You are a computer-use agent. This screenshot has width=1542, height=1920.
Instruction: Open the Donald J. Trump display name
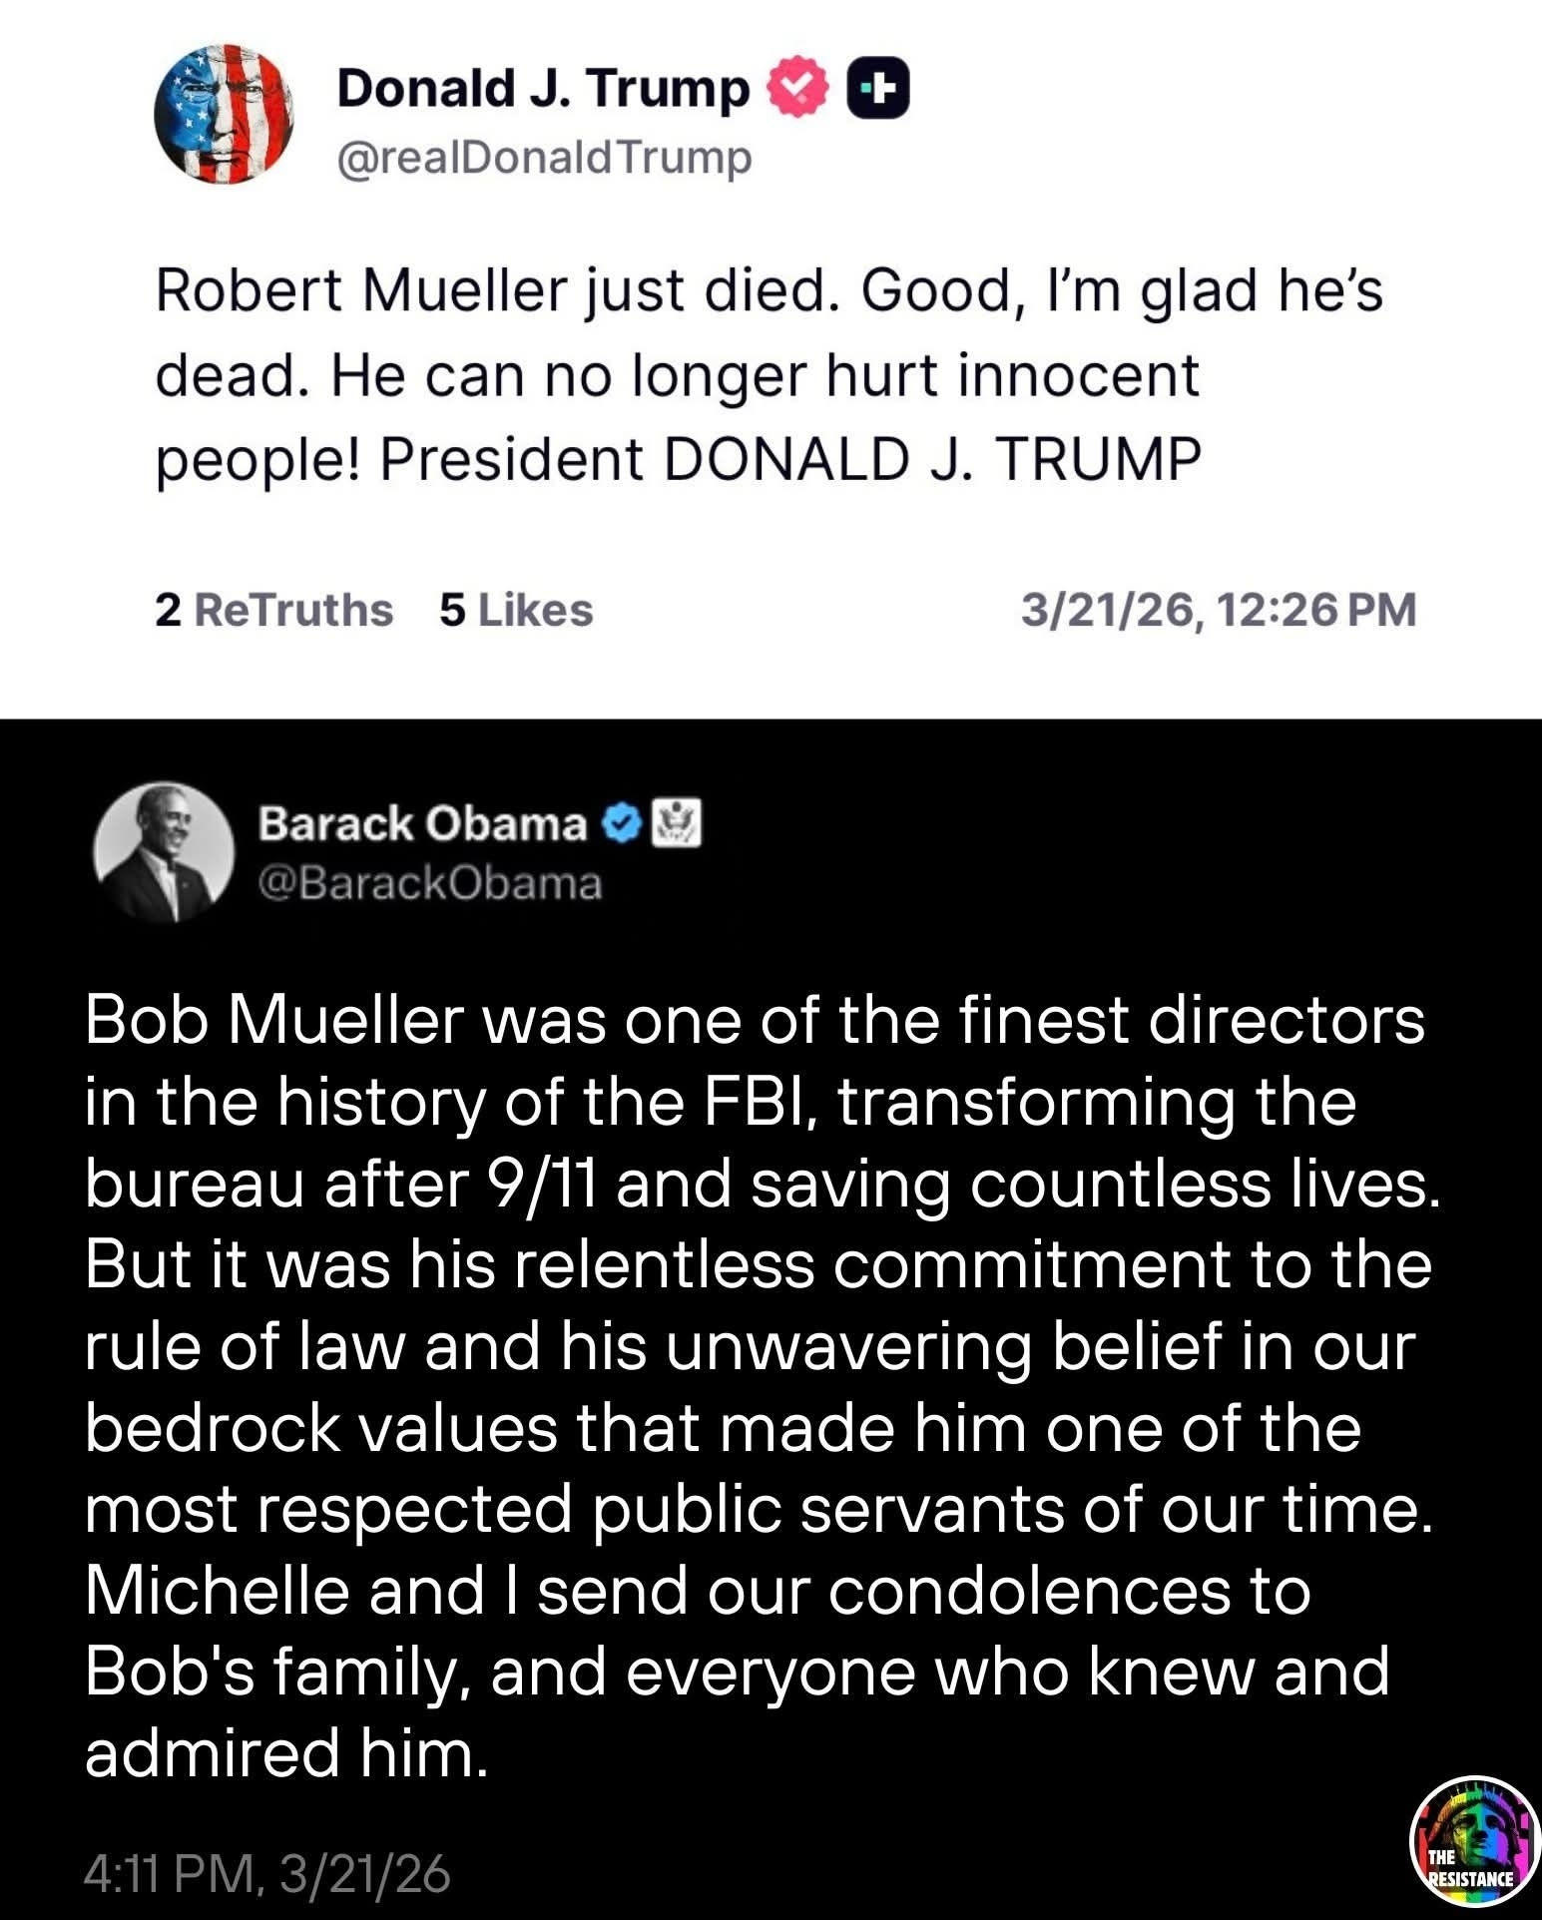click(543, 89)
